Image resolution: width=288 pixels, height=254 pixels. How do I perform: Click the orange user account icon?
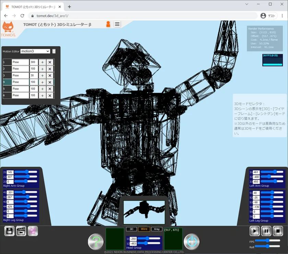click(x=108, y=24)
